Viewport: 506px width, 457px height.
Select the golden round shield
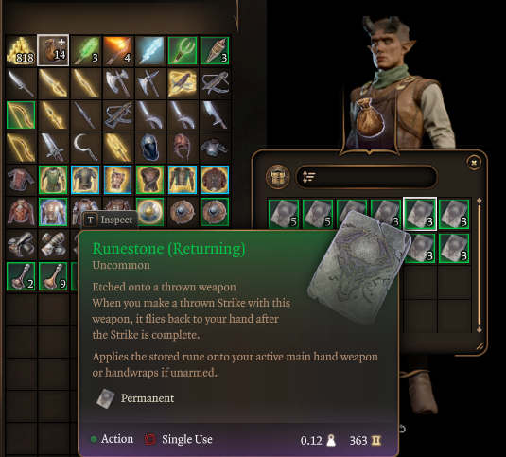click(x=150, y=212)
